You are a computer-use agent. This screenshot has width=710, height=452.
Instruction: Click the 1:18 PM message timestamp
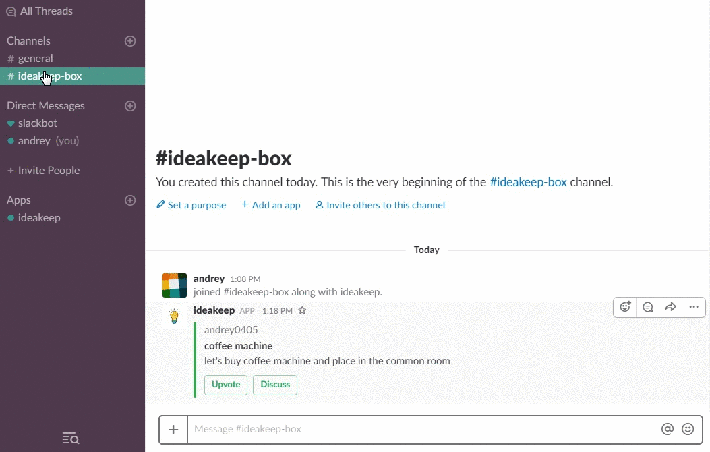[x=277, y=311]
